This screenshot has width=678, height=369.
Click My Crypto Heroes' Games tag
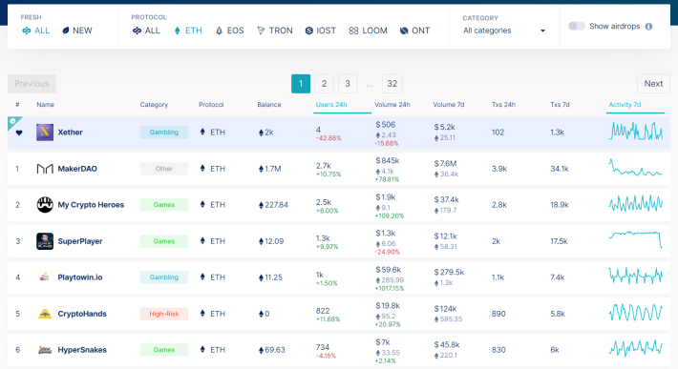coord(164,205)
